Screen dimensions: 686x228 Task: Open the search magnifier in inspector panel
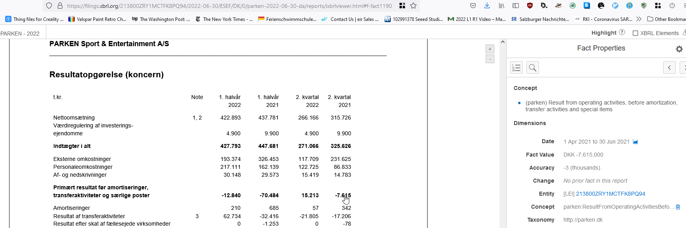[533, 67]
